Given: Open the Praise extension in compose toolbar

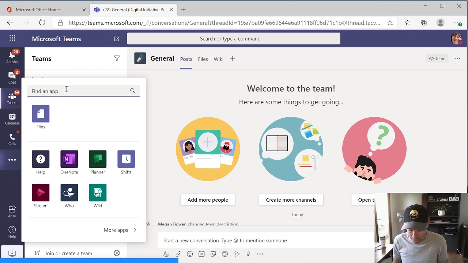Looking at the screenshot, I should tap(248, 254).
